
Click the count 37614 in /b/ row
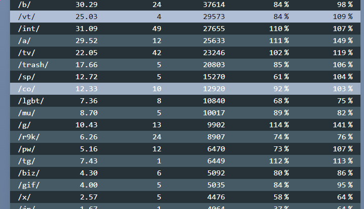pyautogui.click(x=214, y=5)
